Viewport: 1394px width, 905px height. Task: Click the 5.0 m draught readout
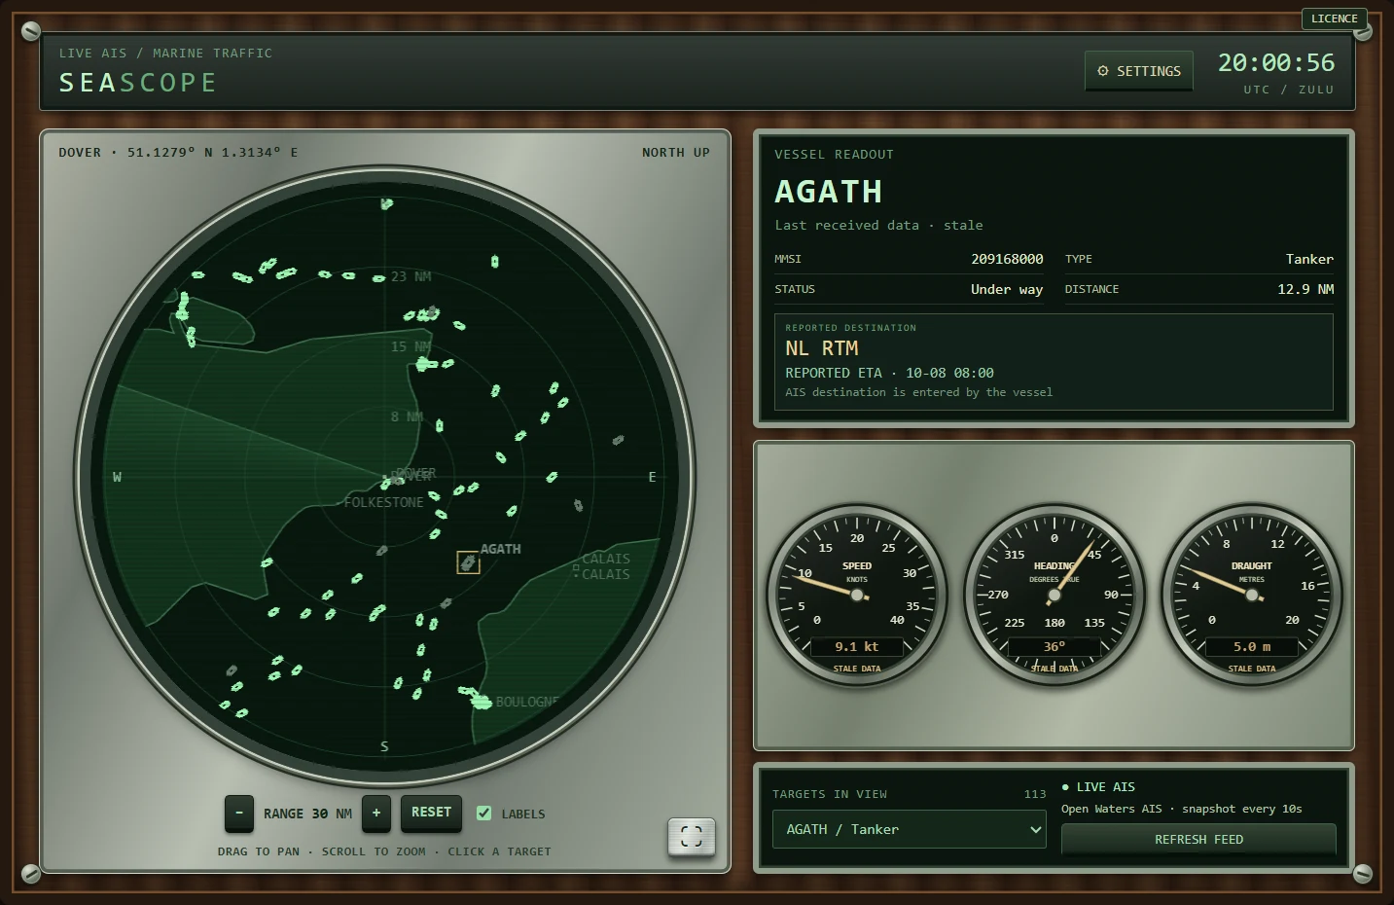coord(1252,646)
